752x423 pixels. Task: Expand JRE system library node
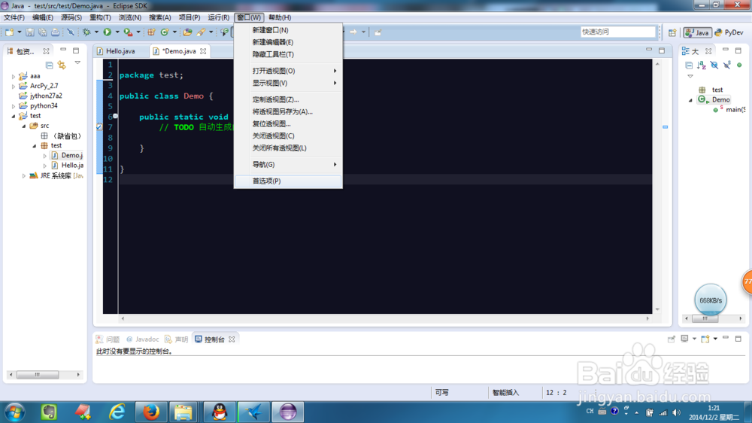click(x=24, y=175)
